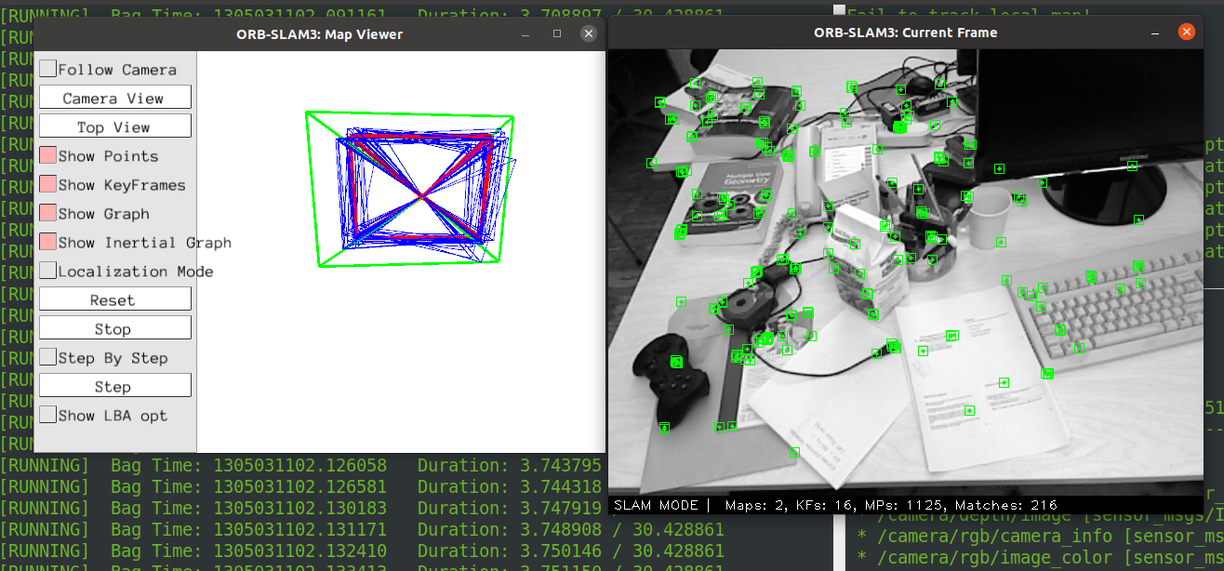Screen dimensions: 1224x571
Task: Minimize the Map Viewer window
Action: 526,33
